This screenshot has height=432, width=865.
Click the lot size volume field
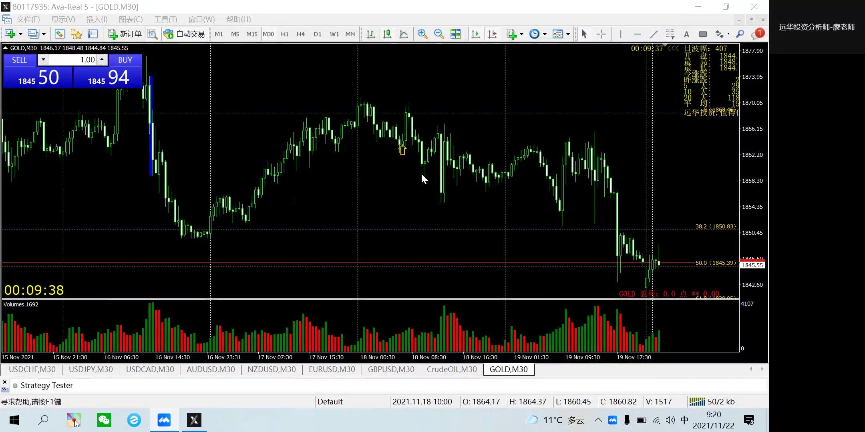point(73,60)
